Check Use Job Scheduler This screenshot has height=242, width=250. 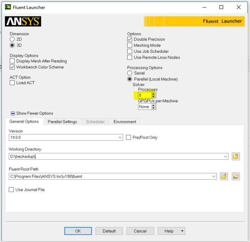point(130,51)
